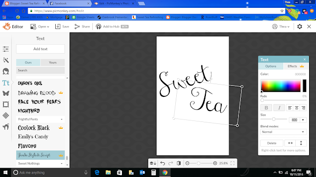
Task: Open Sweet Tea Refinishing bookmark
Action: 148,17
